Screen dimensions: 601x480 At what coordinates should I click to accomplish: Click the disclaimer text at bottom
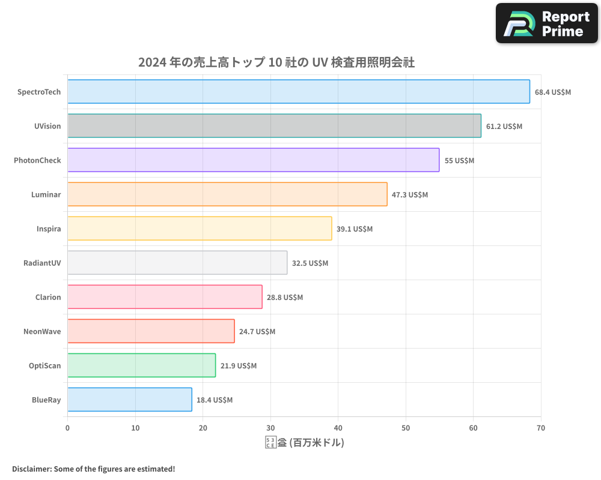[x=93, y=469]
